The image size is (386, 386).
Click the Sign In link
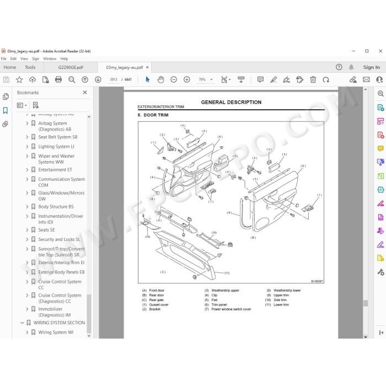point(371,67)
